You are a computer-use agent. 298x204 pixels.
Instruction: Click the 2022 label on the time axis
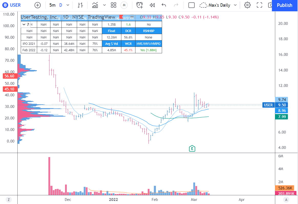pos(113,200)
